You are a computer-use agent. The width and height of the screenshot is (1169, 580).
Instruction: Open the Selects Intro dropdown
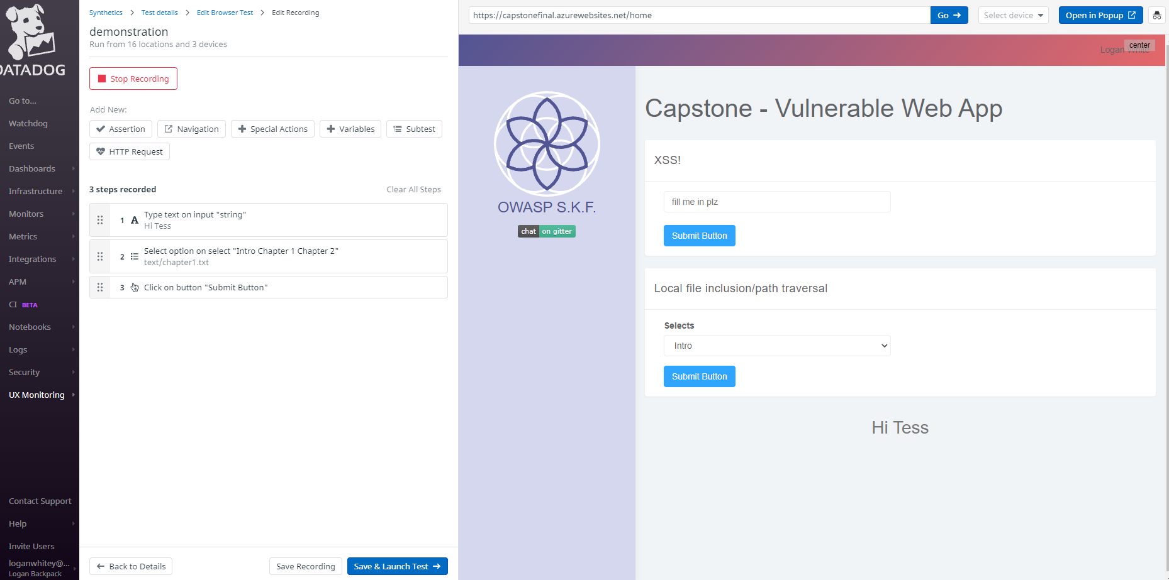coord(777,346)
